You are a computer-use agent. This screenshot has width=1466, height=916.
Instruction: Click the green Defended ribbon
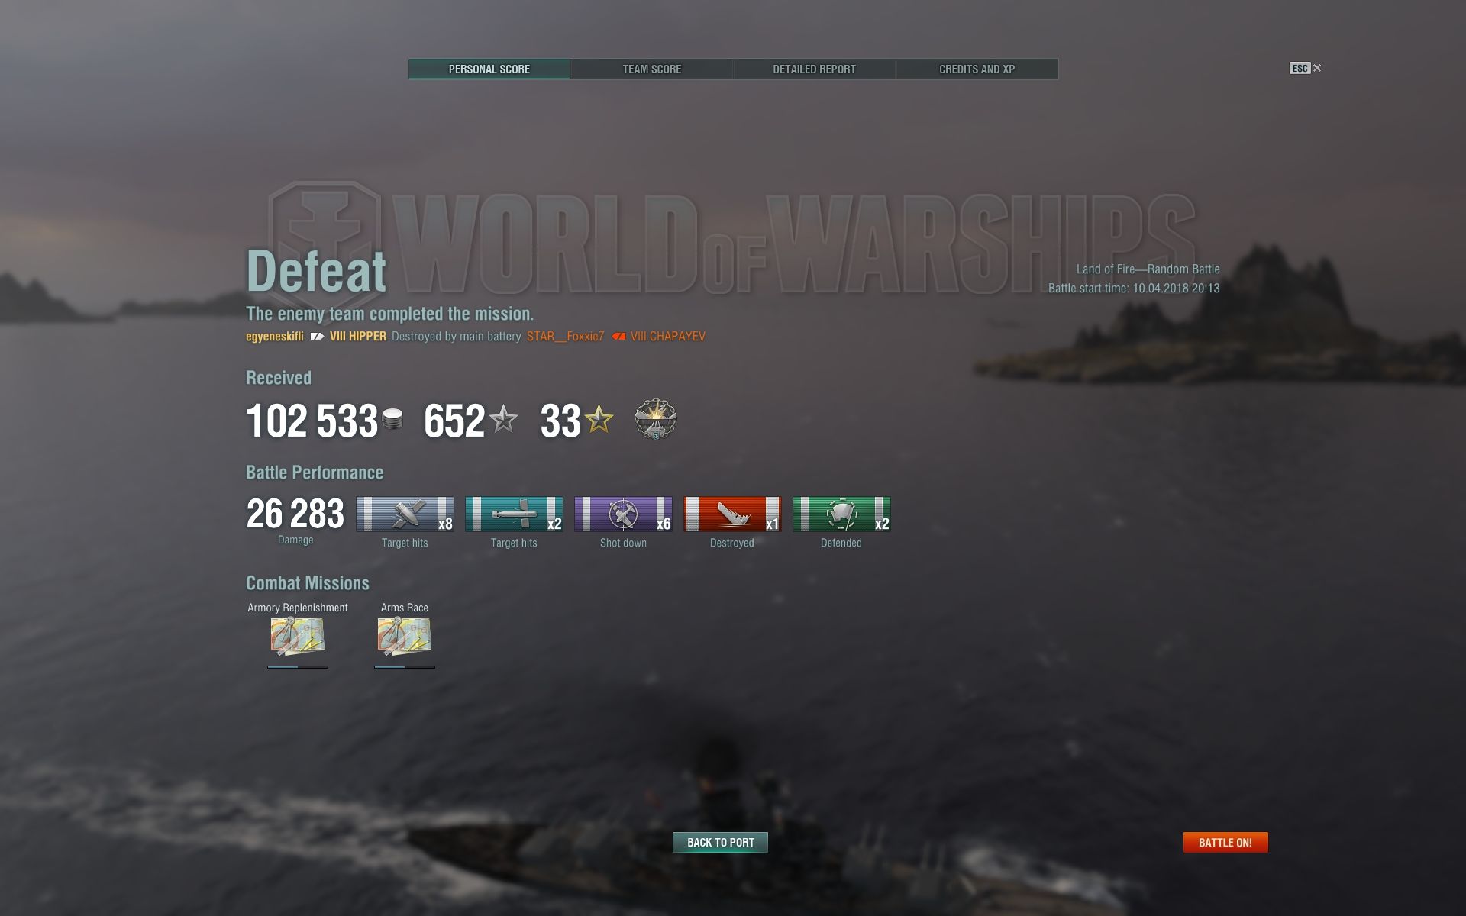841,514
